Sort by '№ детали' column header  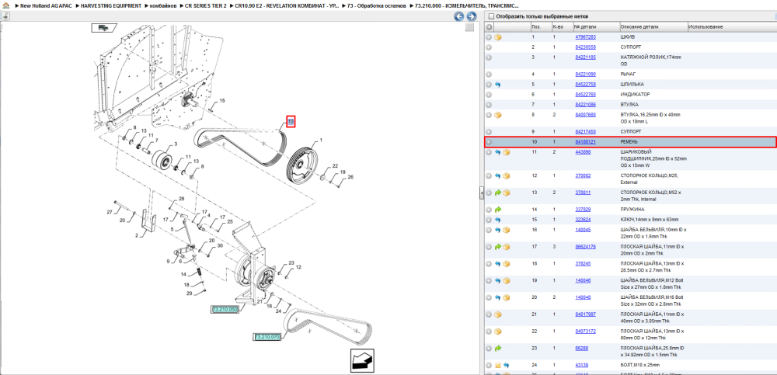pyautogui.click(x=585, y=26)
